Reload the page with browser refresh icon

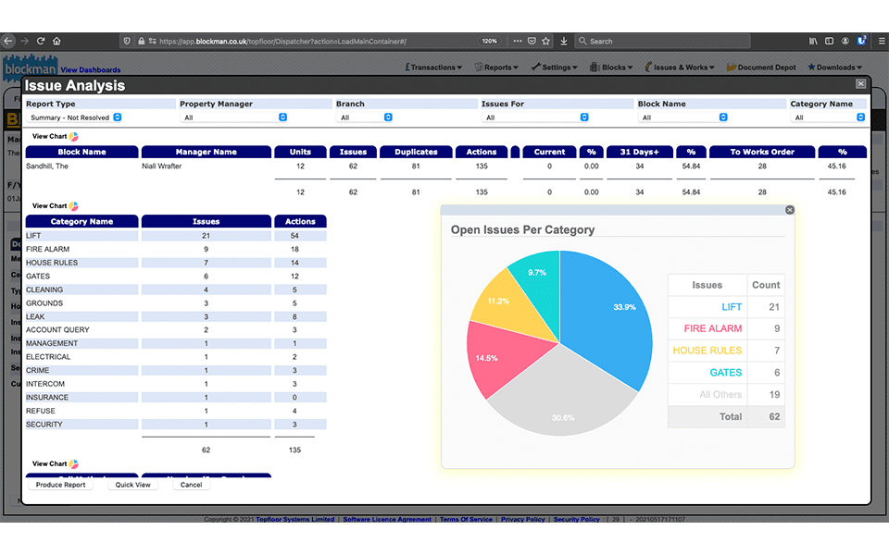click(41, 41)
